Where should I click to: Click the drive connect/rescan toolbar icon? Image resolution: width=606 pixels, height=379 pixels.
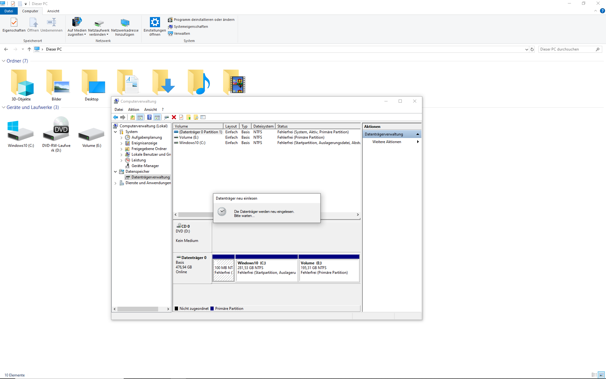click(x=166, y=117)
